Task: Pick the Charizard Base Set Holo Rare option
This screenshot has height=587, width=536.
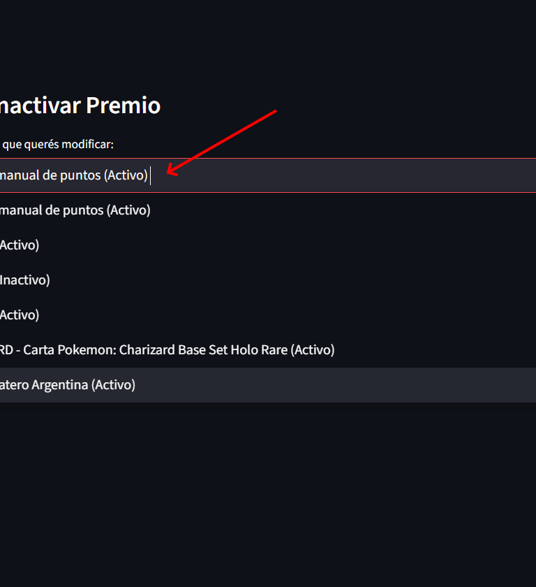Action: [x=167, y=350]
